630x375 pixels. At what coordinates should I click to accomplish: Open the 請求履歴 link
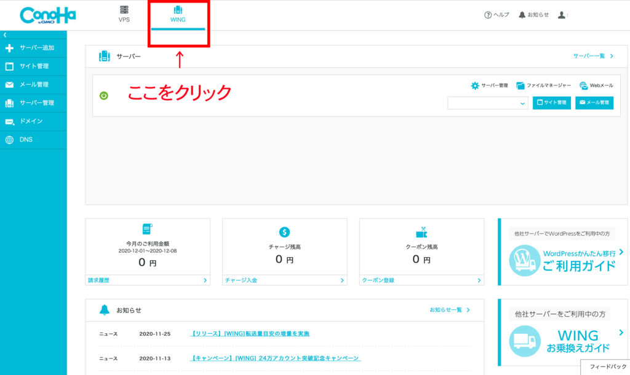click(148, 280)
